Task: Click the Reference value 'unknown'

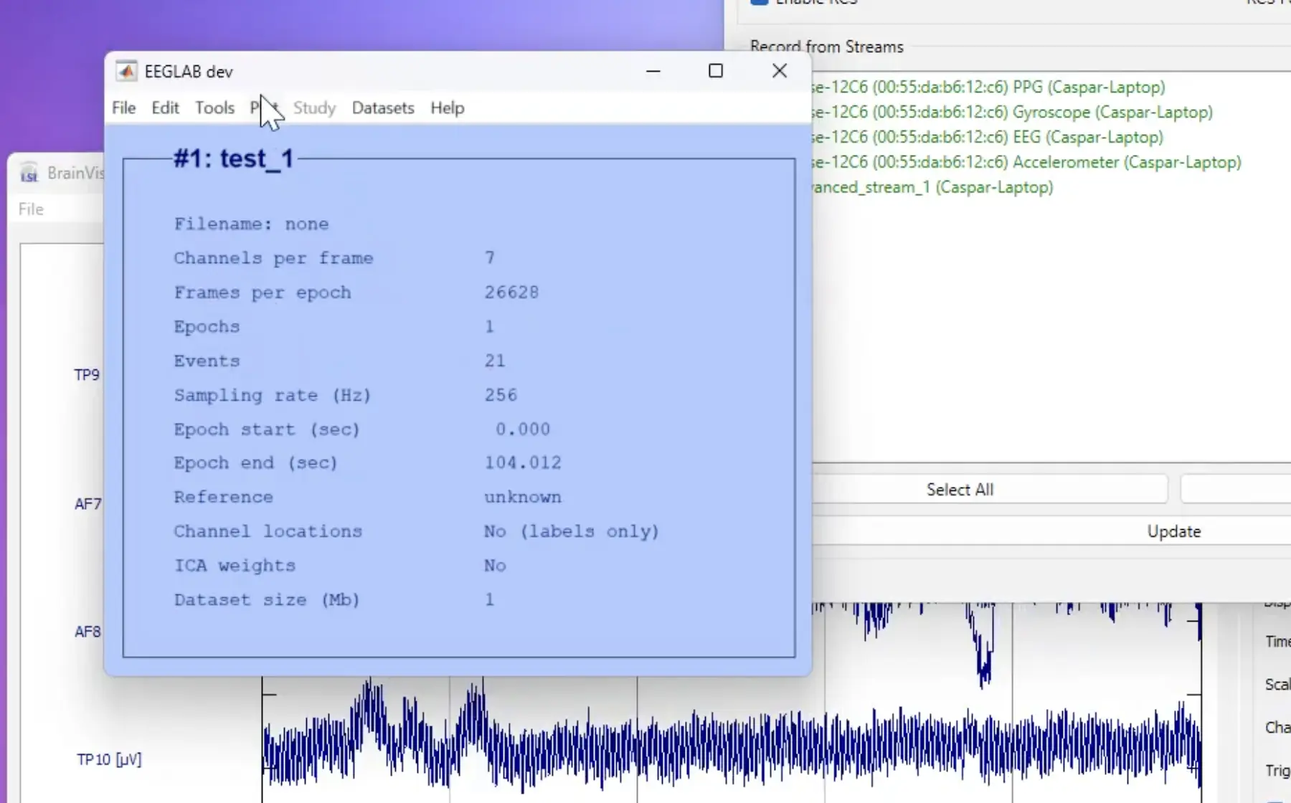Action: (x=523, y=497)
